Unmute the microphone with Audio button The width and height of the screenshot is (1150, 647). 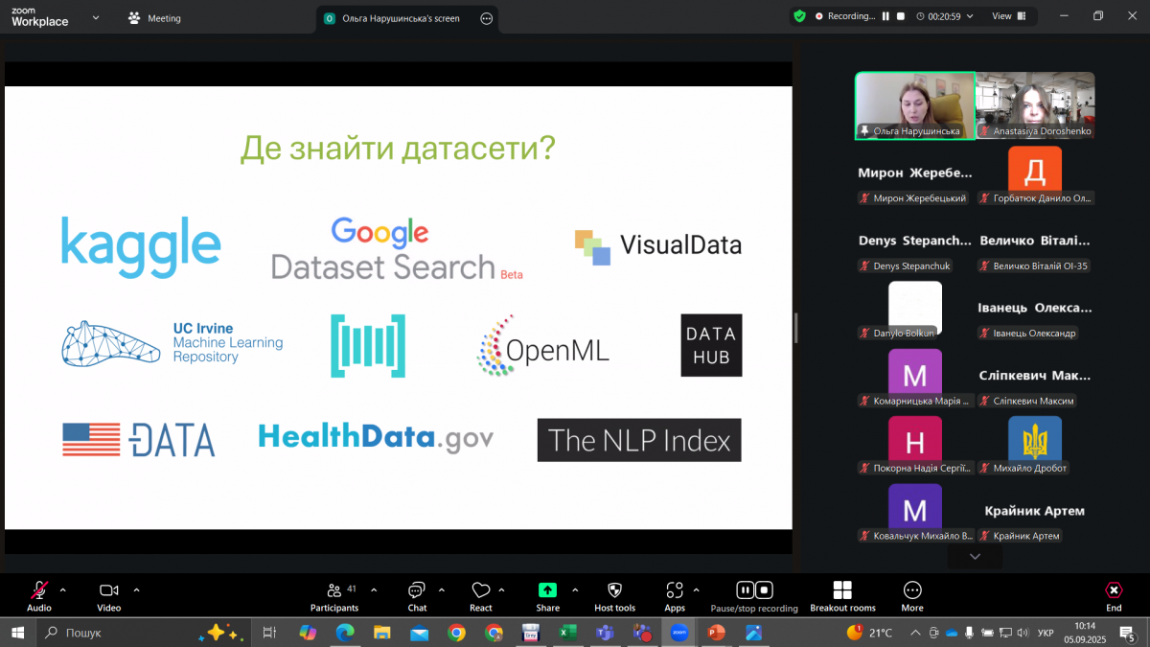[39, 595]
